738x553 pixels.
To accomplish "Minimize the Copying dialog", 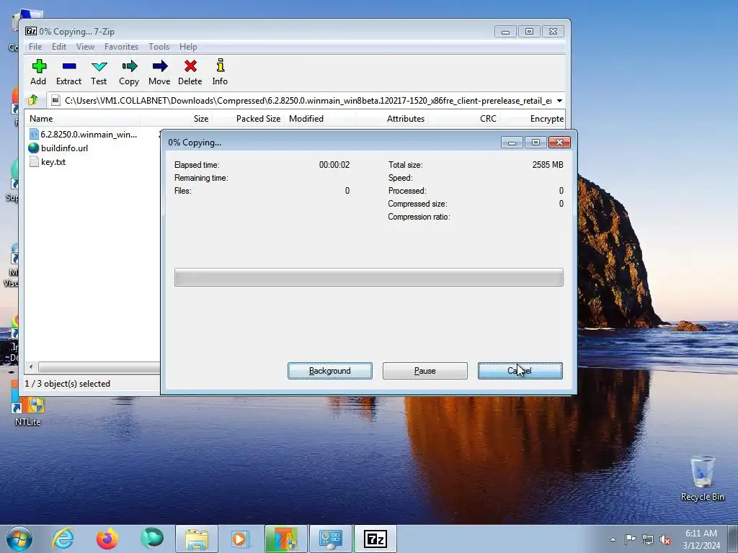I will pyautogui.click(x=512, y=143).
